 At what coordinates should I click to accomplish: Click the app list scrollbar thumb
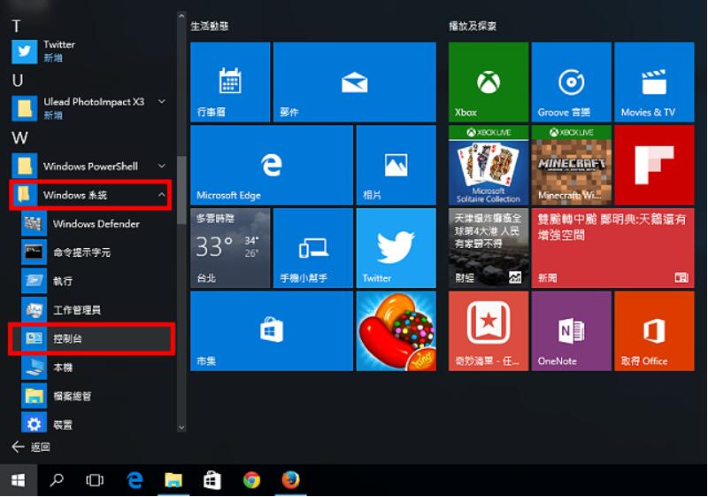click(x=181, y=190)
